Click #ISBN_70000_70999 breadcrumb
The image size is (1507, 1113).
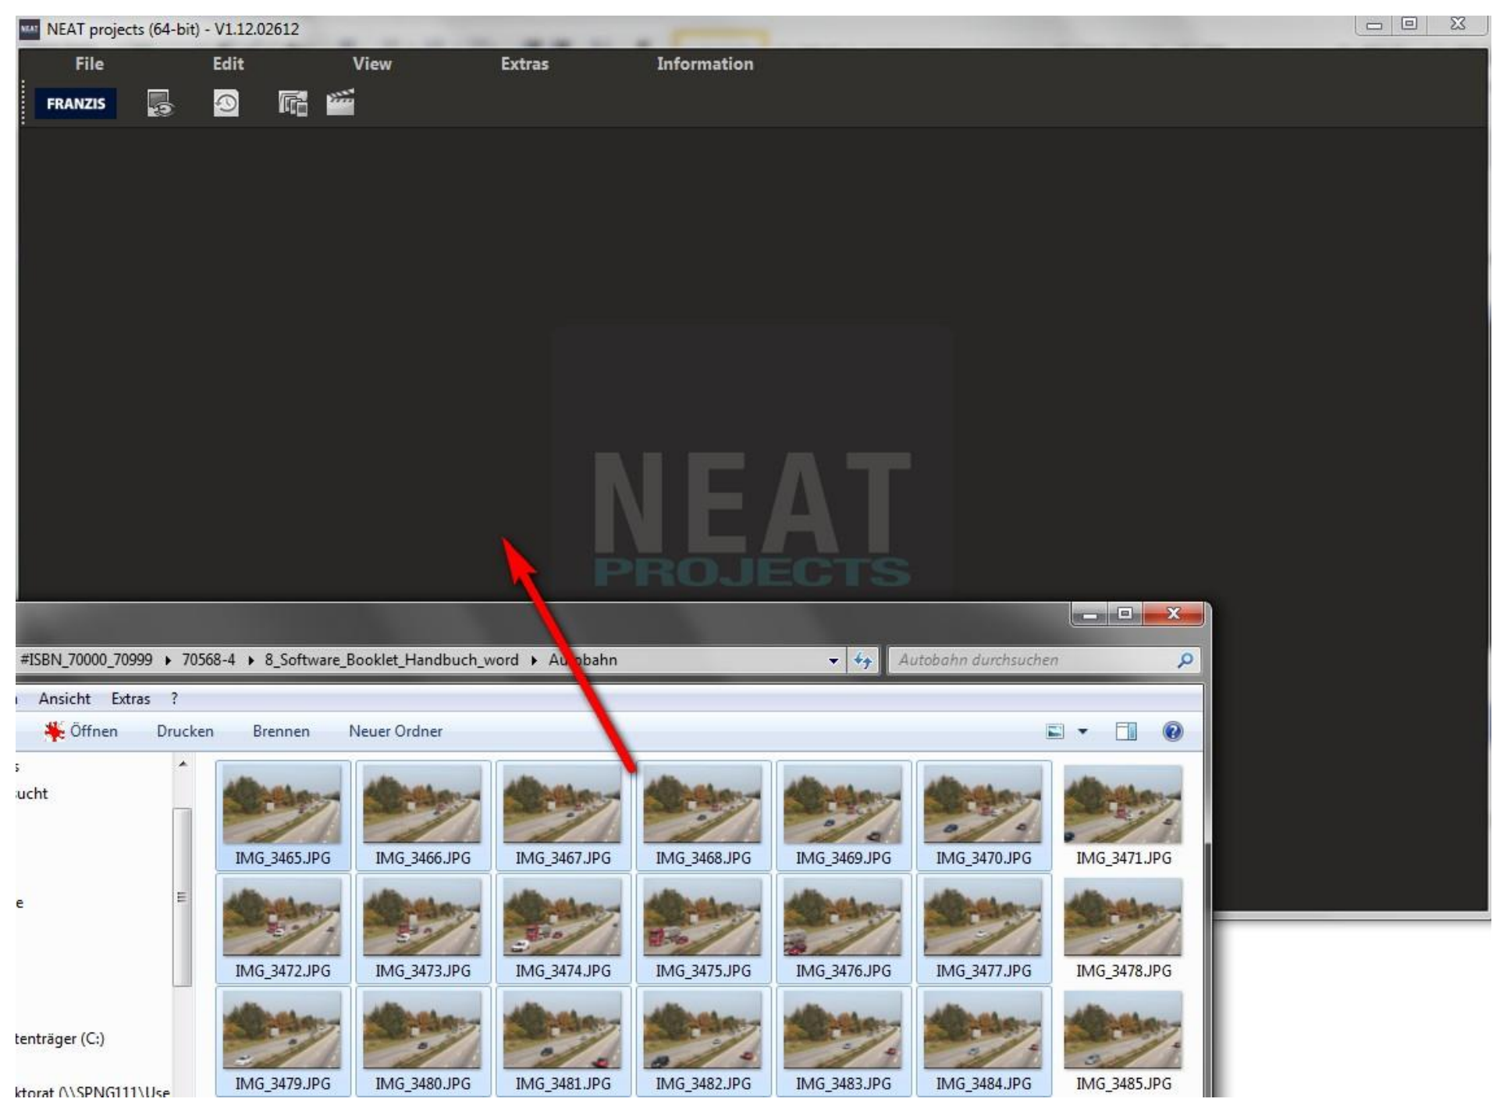coord(86,660)
